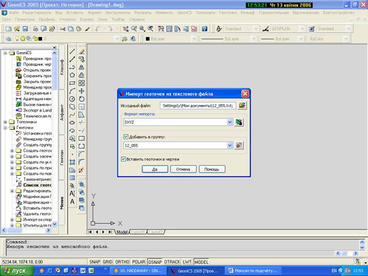Click the 'Исходный файл' path field
The image size is (368, 276).
coord(198,106)
